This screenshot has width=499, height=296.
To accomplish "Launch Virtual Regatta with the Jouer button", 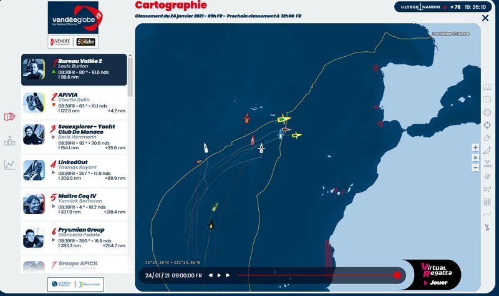I will [436, 283].
